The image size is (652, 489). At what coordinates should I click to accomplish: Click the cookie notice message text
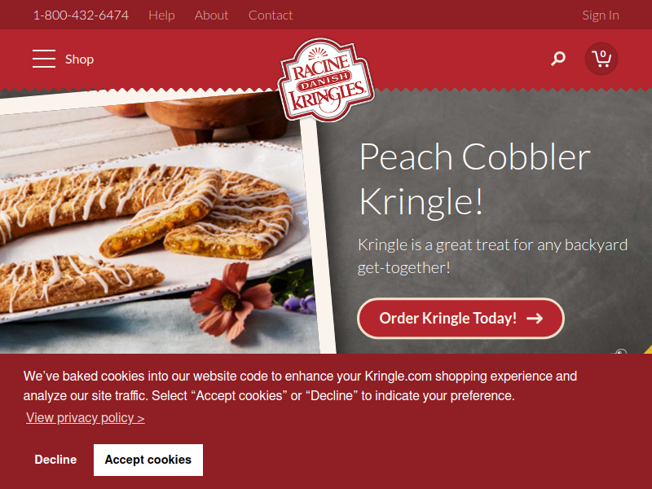click(x=300, y=385)
